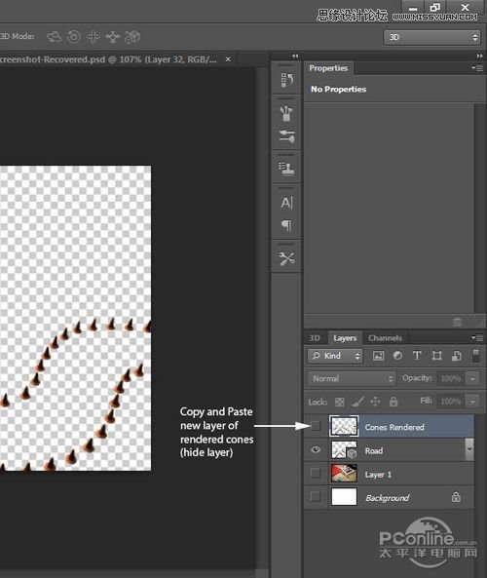Show the Layer 1 layer visibility

[316, 473]
